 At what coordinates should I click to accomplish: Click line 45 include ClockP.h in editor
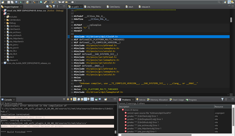coord(152,37)
